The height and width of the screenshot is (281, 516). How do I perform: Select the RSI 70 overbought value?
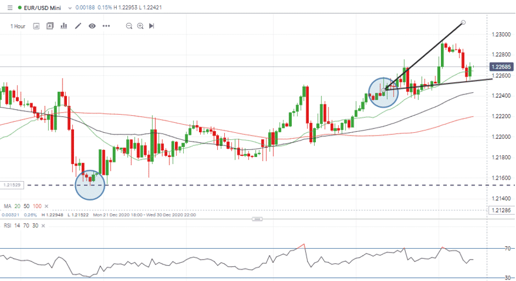[x=26, y=226]
